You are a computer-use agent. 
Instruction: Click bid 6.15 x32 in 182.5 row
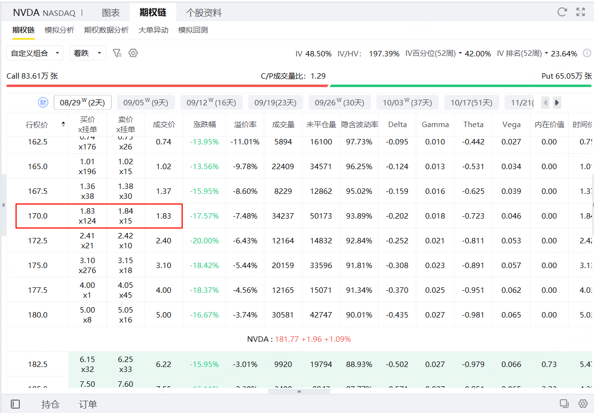click(88, 364)
